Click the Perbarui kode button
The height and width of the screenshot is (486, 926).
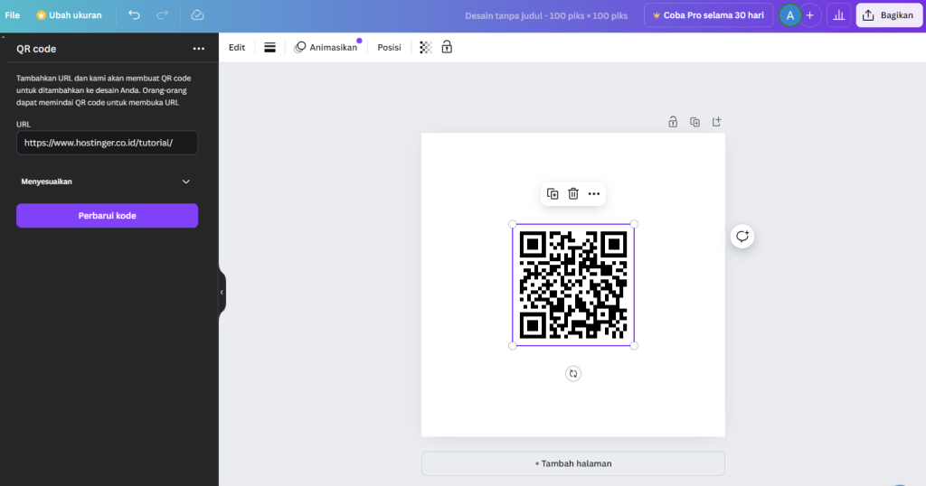pos(107,215)
